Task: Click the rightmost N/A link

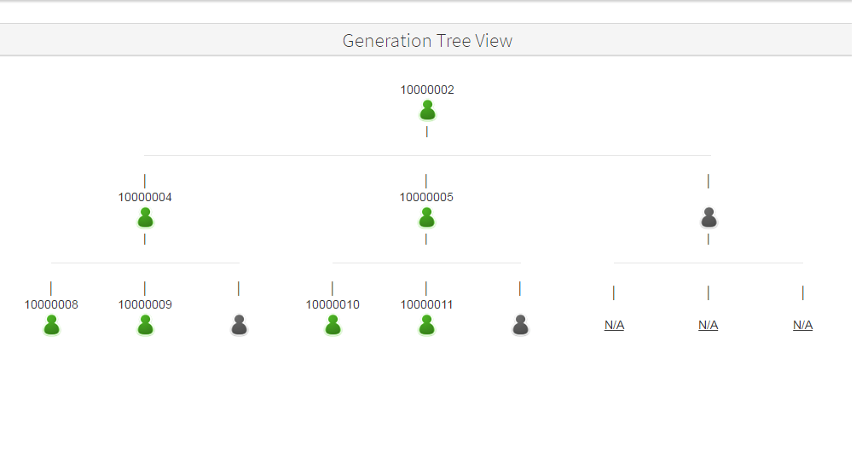Action: click(x=802, y=325)
